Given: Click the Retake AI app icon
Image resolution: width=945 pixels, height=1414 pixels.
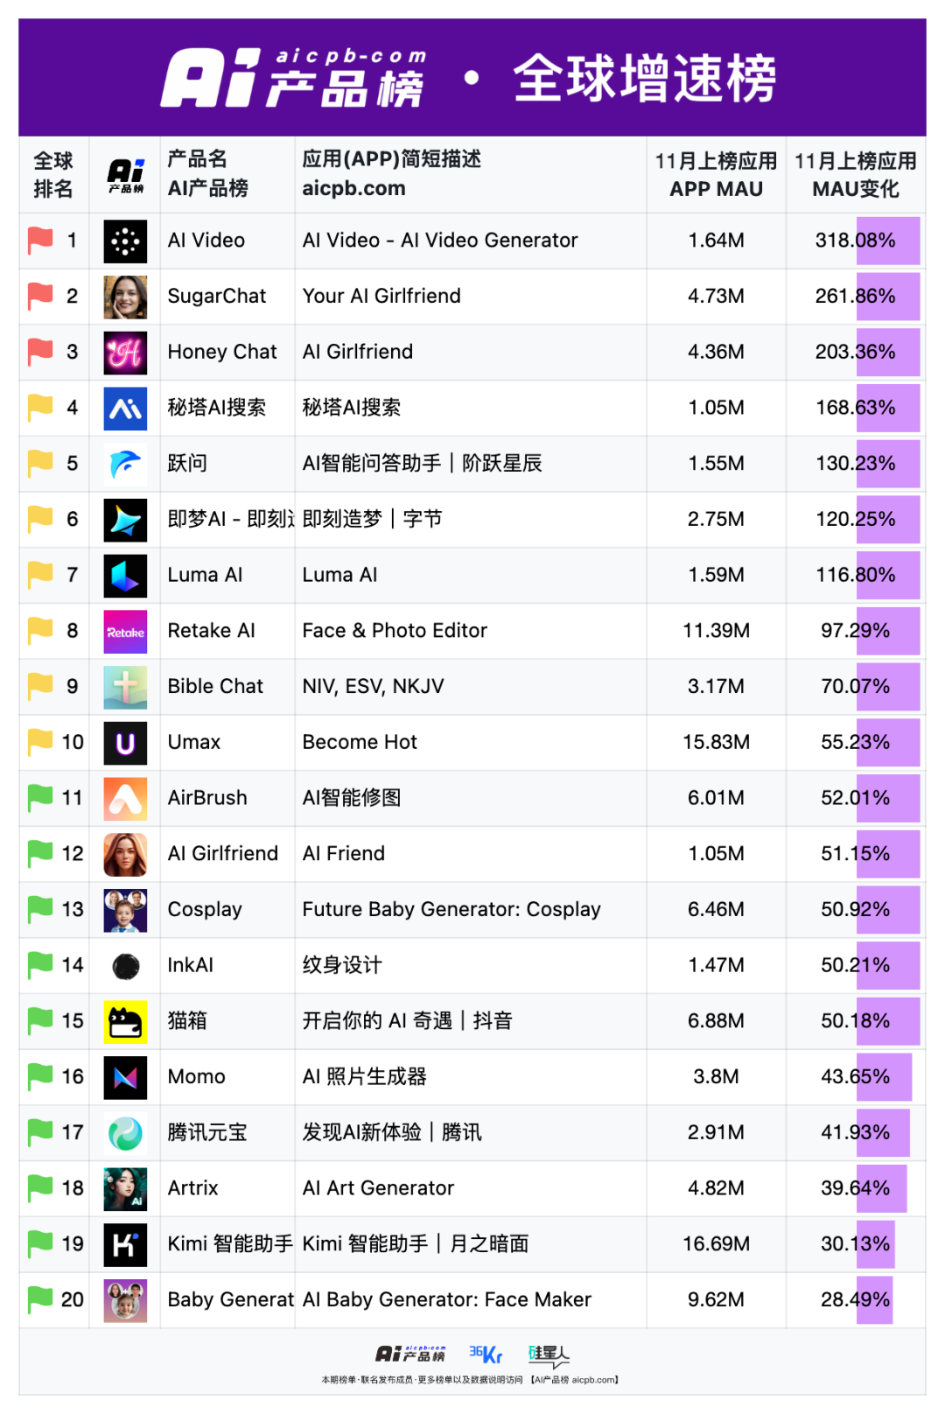Looking at the screenshot, I should [125, 632].
